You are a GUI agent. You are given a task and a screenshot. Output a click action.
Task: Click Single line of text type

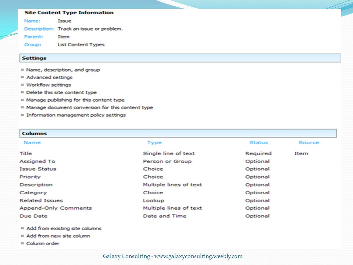click(169, 153)
